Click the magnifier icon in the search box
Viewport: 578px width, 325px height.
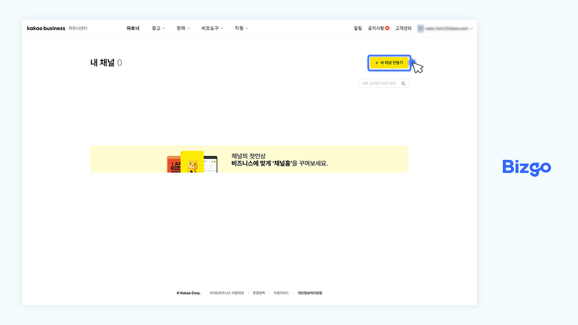(403, 83)
